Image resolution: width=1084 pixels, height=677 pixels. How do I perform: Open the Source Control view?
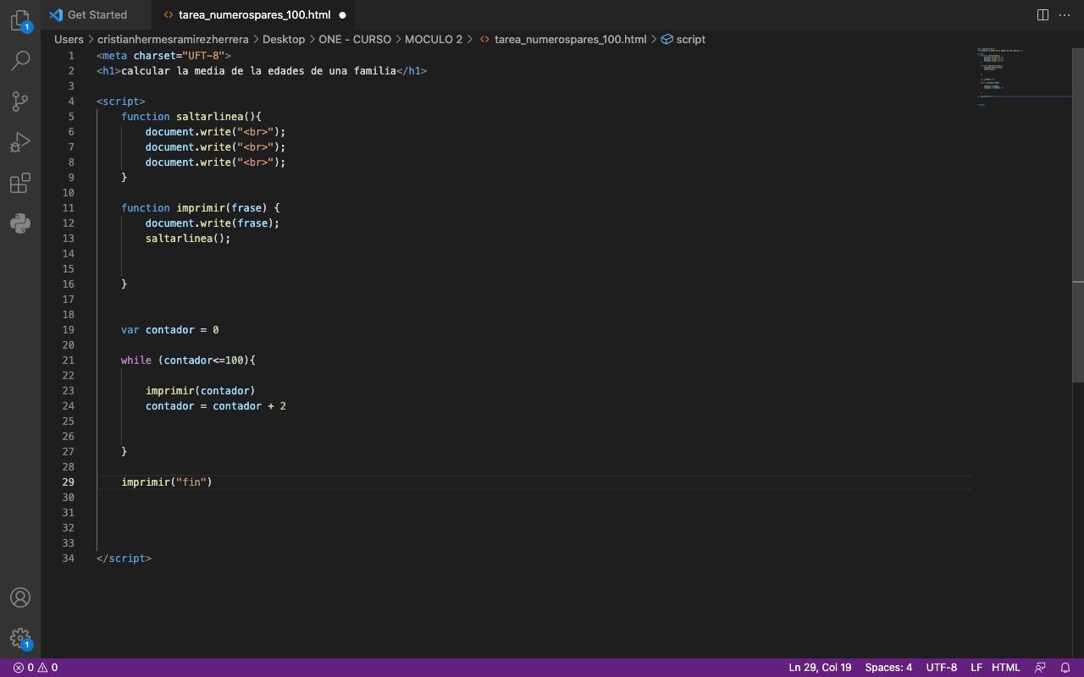tap(20, 101)
